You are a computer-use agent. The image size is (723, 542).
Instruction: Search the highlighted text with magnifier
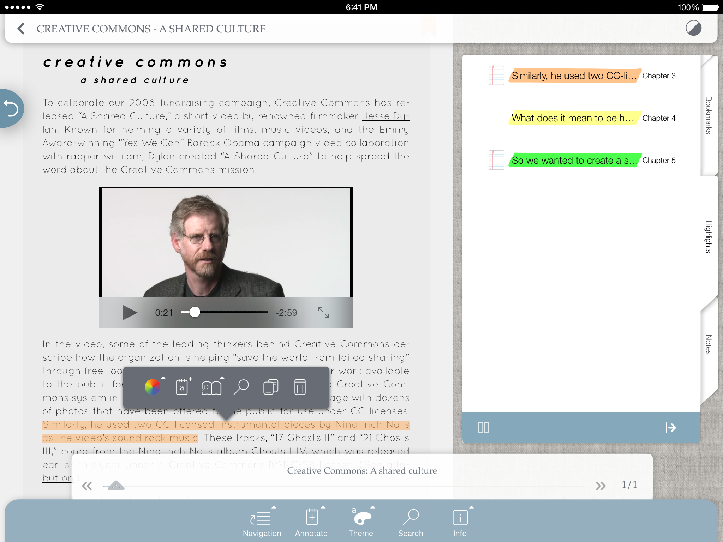pyautogui.click(x=241, y=387)
